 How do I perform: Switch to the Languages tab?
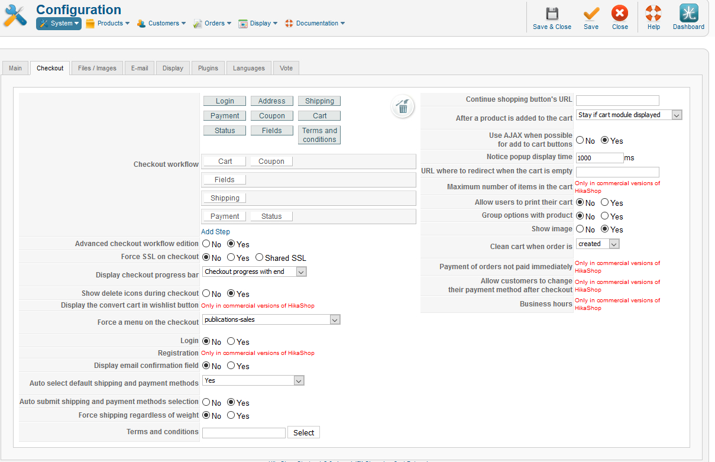coord(249,68)
